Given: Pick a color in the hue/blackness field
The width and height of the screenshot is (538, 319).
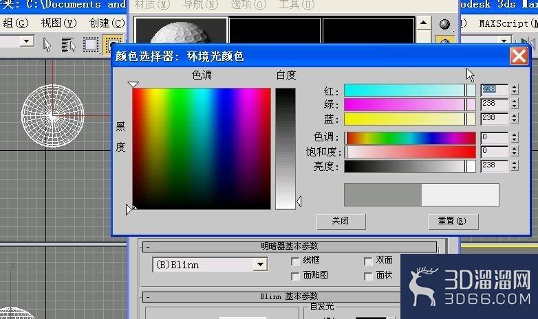Looking at the screenshot, I should point(202,149).
